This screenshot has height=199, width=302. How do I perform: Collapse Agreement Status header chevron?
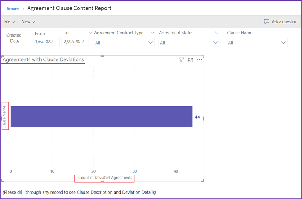tap(217, 33)
